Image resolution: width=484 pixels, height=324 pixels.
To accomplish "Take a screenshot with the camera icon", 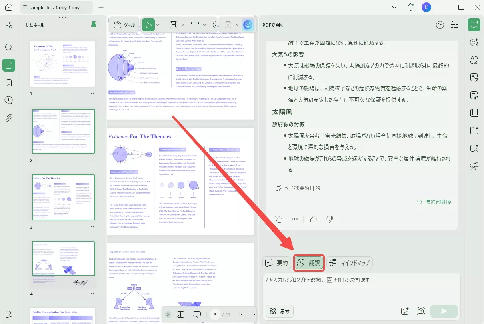I will (x=420, y=311).
